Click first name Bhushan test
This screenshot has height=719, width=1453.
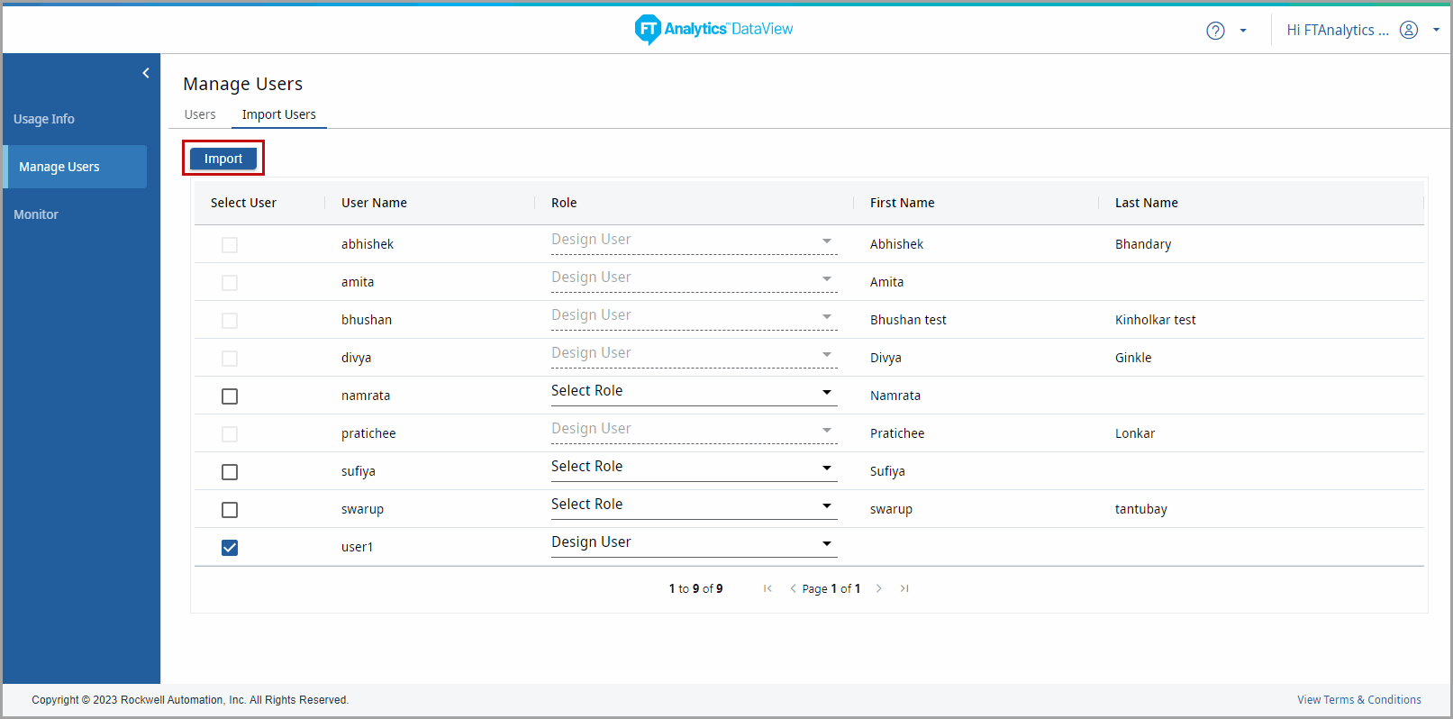(x=908, y=320)
